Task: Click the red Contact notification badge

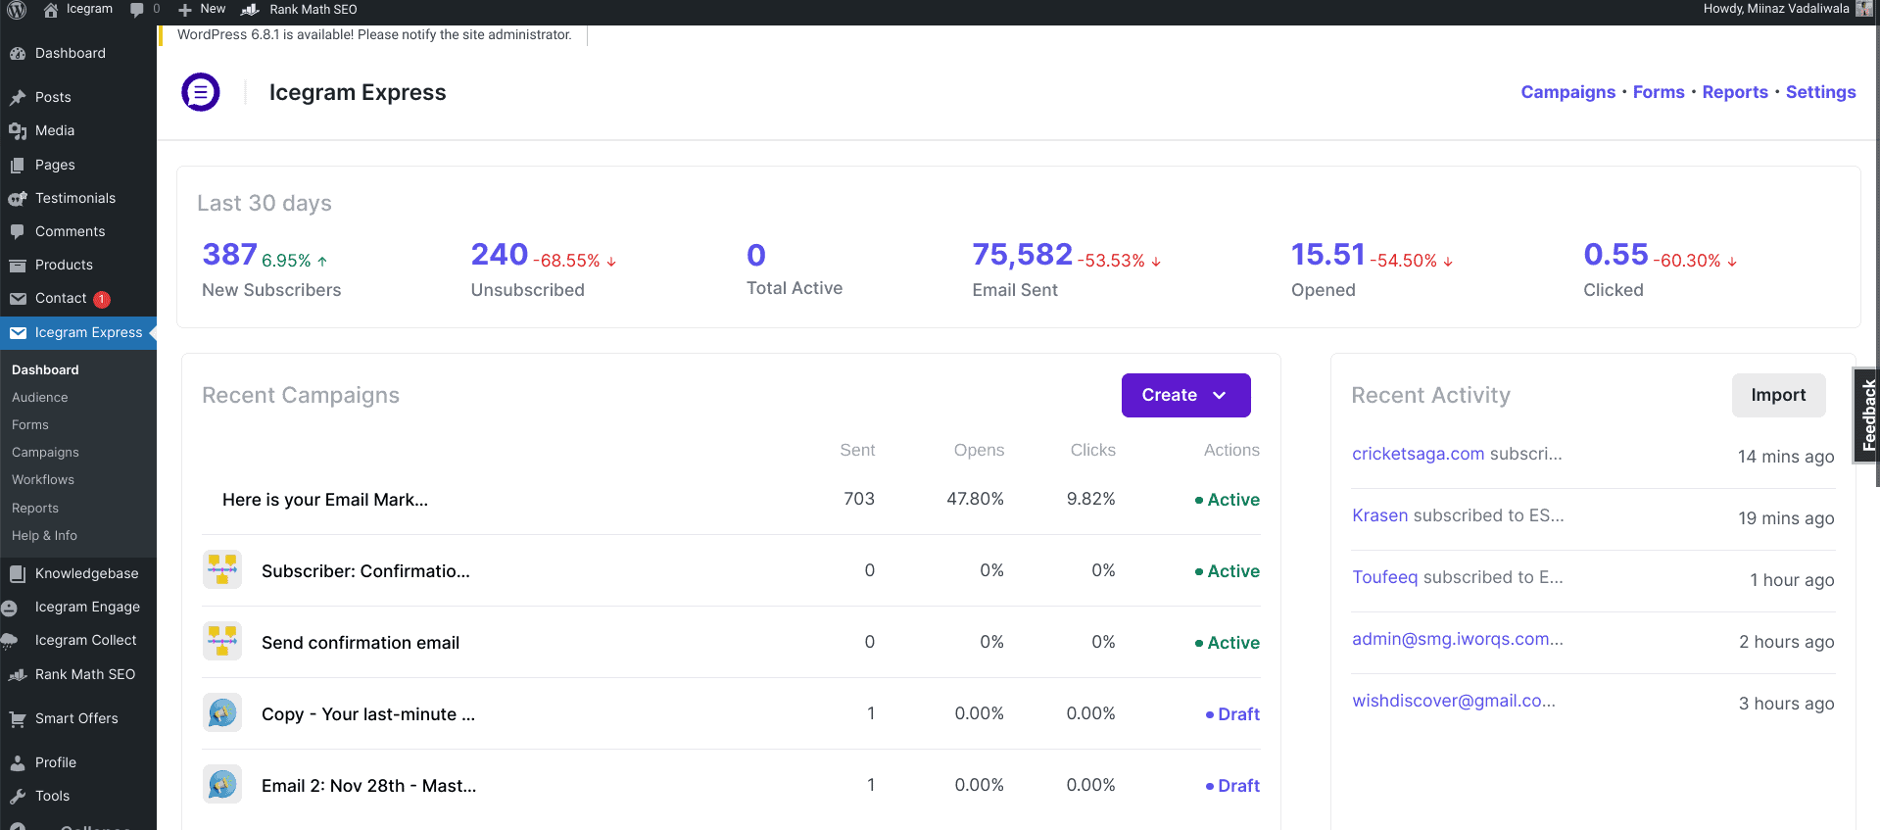Action: [102, 300]
